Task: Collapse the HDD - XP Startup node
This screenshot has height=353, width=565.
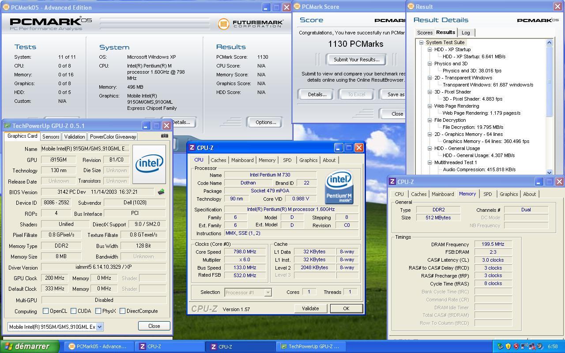Action: coord(429,49)
